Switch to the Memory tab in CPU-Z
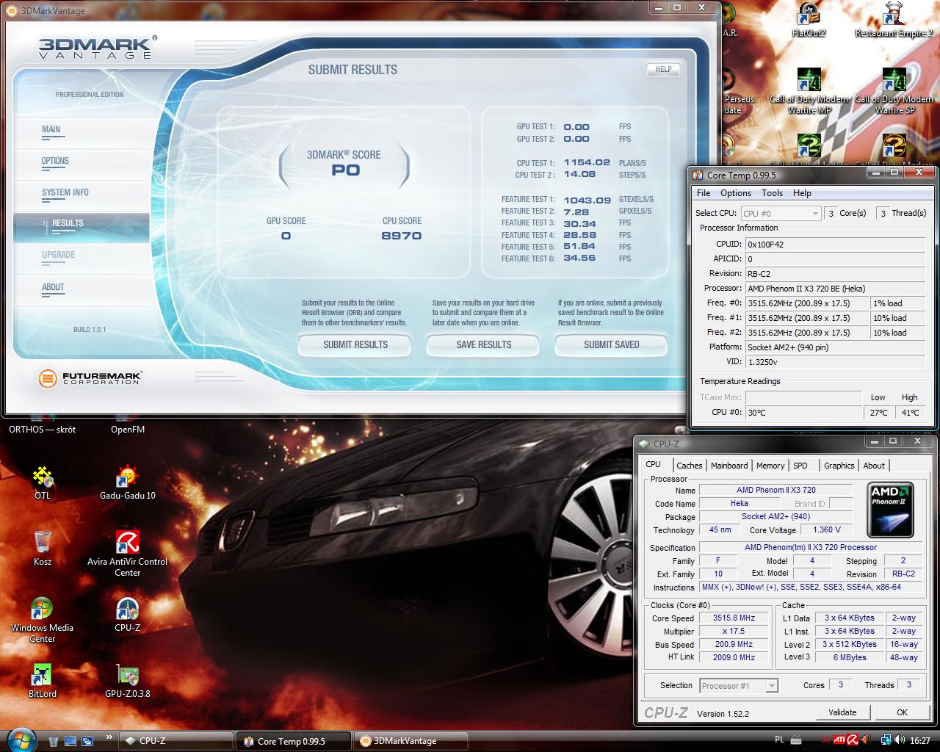940x752 pixels. 770,466
